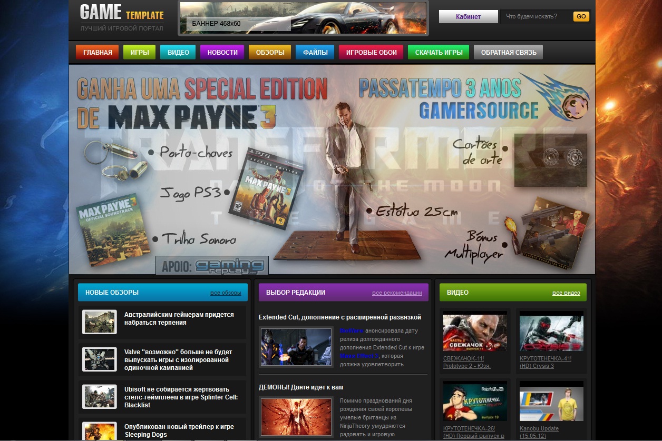This screenshot has height=441, width=662.
Task: Navigate to the Обзоры menu item
Action: click(270, 52)
